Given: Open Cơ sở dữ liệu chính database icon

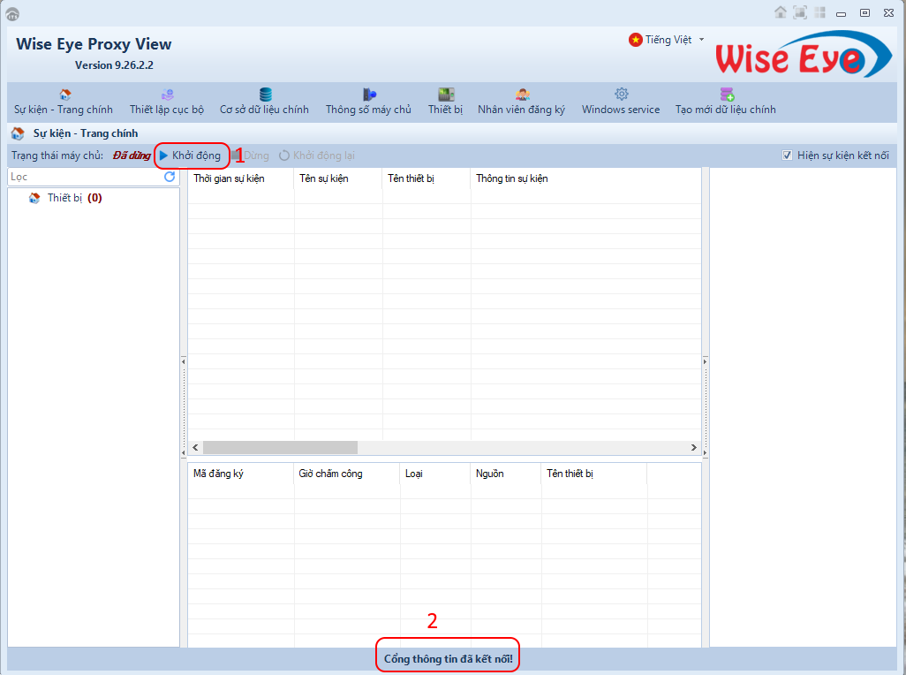Looking at the screenshot, I should (265, 95).
